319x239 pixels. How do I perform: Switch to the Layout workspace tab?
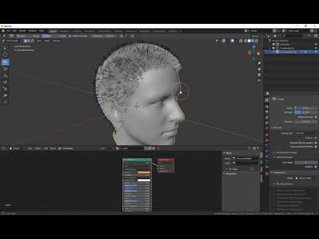[53, 31]
